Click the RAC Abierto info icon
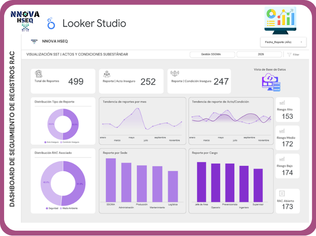Viewport: 316px width, 236px height. (282, 193)
